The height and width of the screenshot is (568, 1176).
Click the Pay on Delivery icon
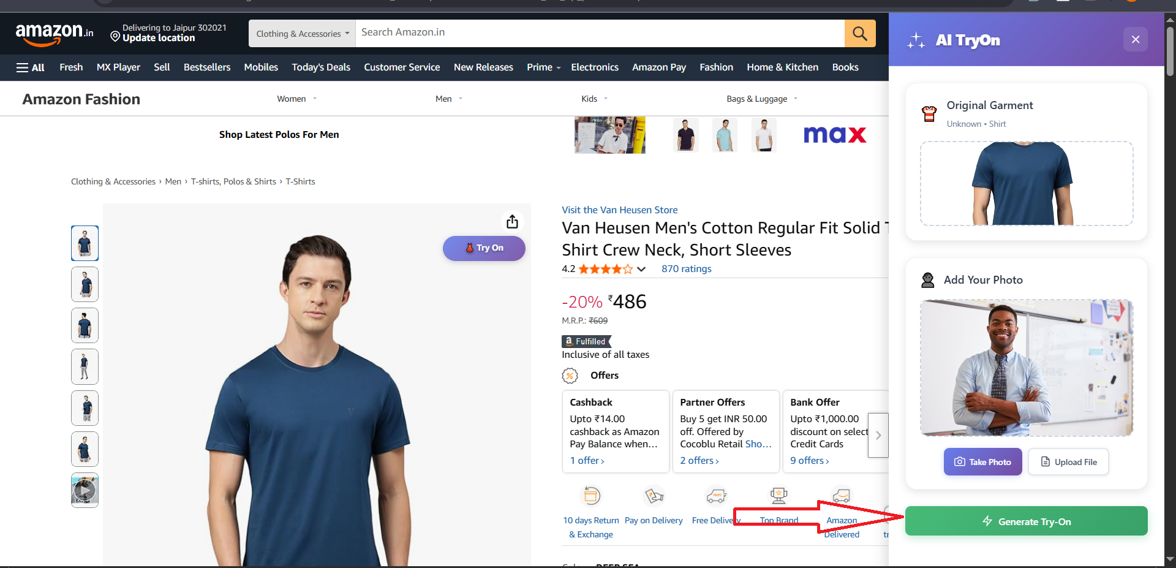point(654,495)
